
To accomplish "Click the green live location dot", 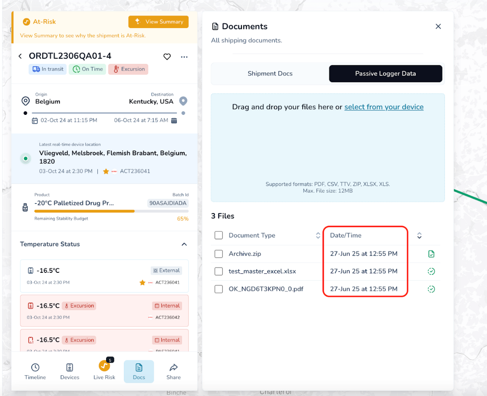I will click(26, 159).
